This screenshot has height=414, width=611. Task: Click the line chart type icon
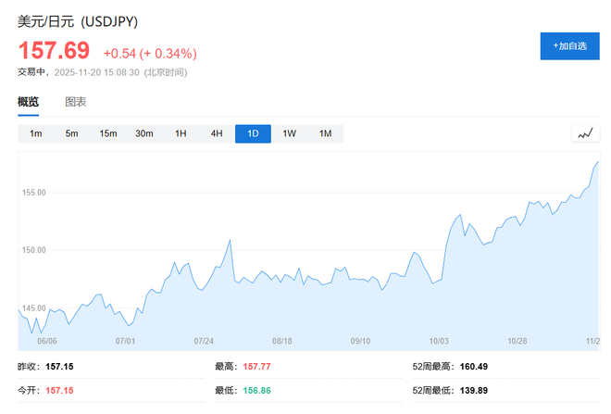coord(584,134)
